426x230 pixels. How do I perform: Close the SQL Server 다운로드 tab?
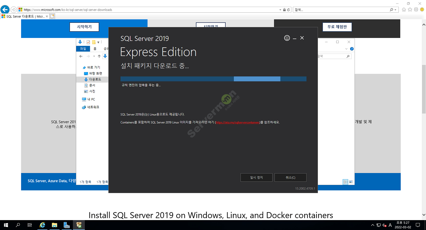(x=47, y=16)
